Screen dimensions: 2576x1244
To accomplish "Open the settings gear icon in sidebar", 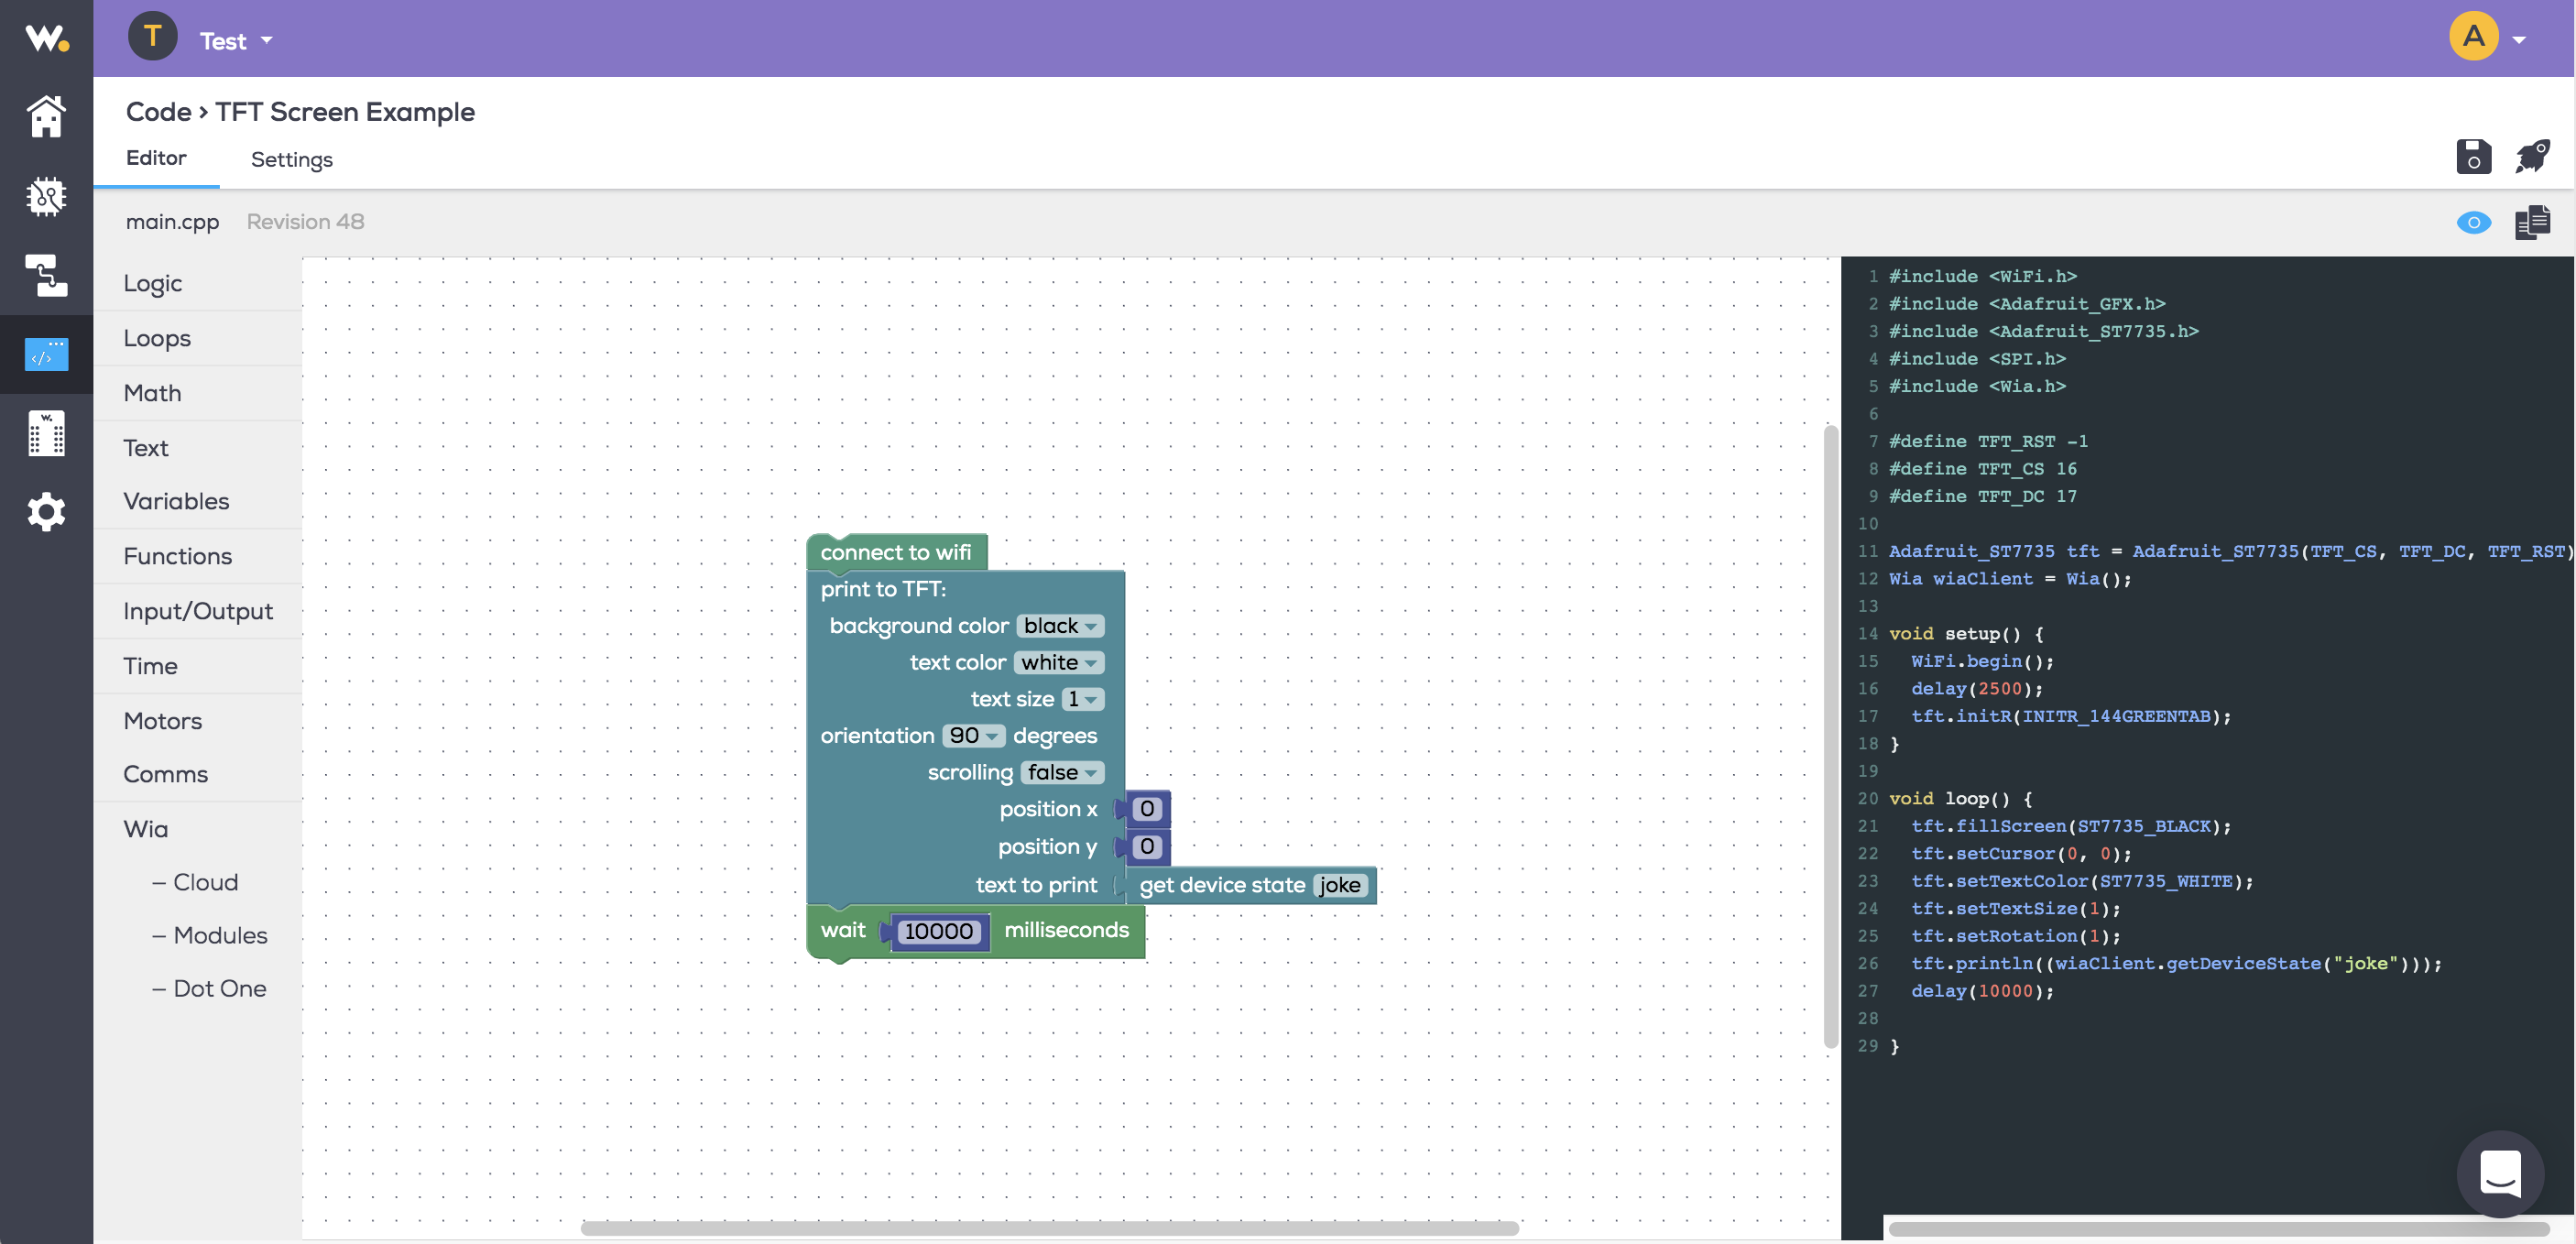I will click(x=46, y=512).
